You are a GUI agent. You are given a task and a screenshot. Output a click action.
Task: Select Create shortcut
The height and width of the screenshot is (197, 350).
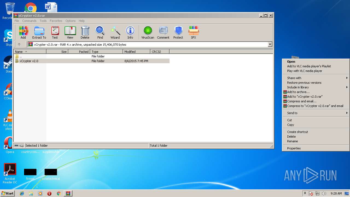(x=316, y=132)
